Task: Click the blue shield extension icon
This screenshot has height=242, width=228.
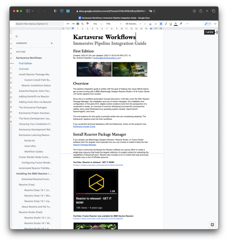Action: [62, 11]
